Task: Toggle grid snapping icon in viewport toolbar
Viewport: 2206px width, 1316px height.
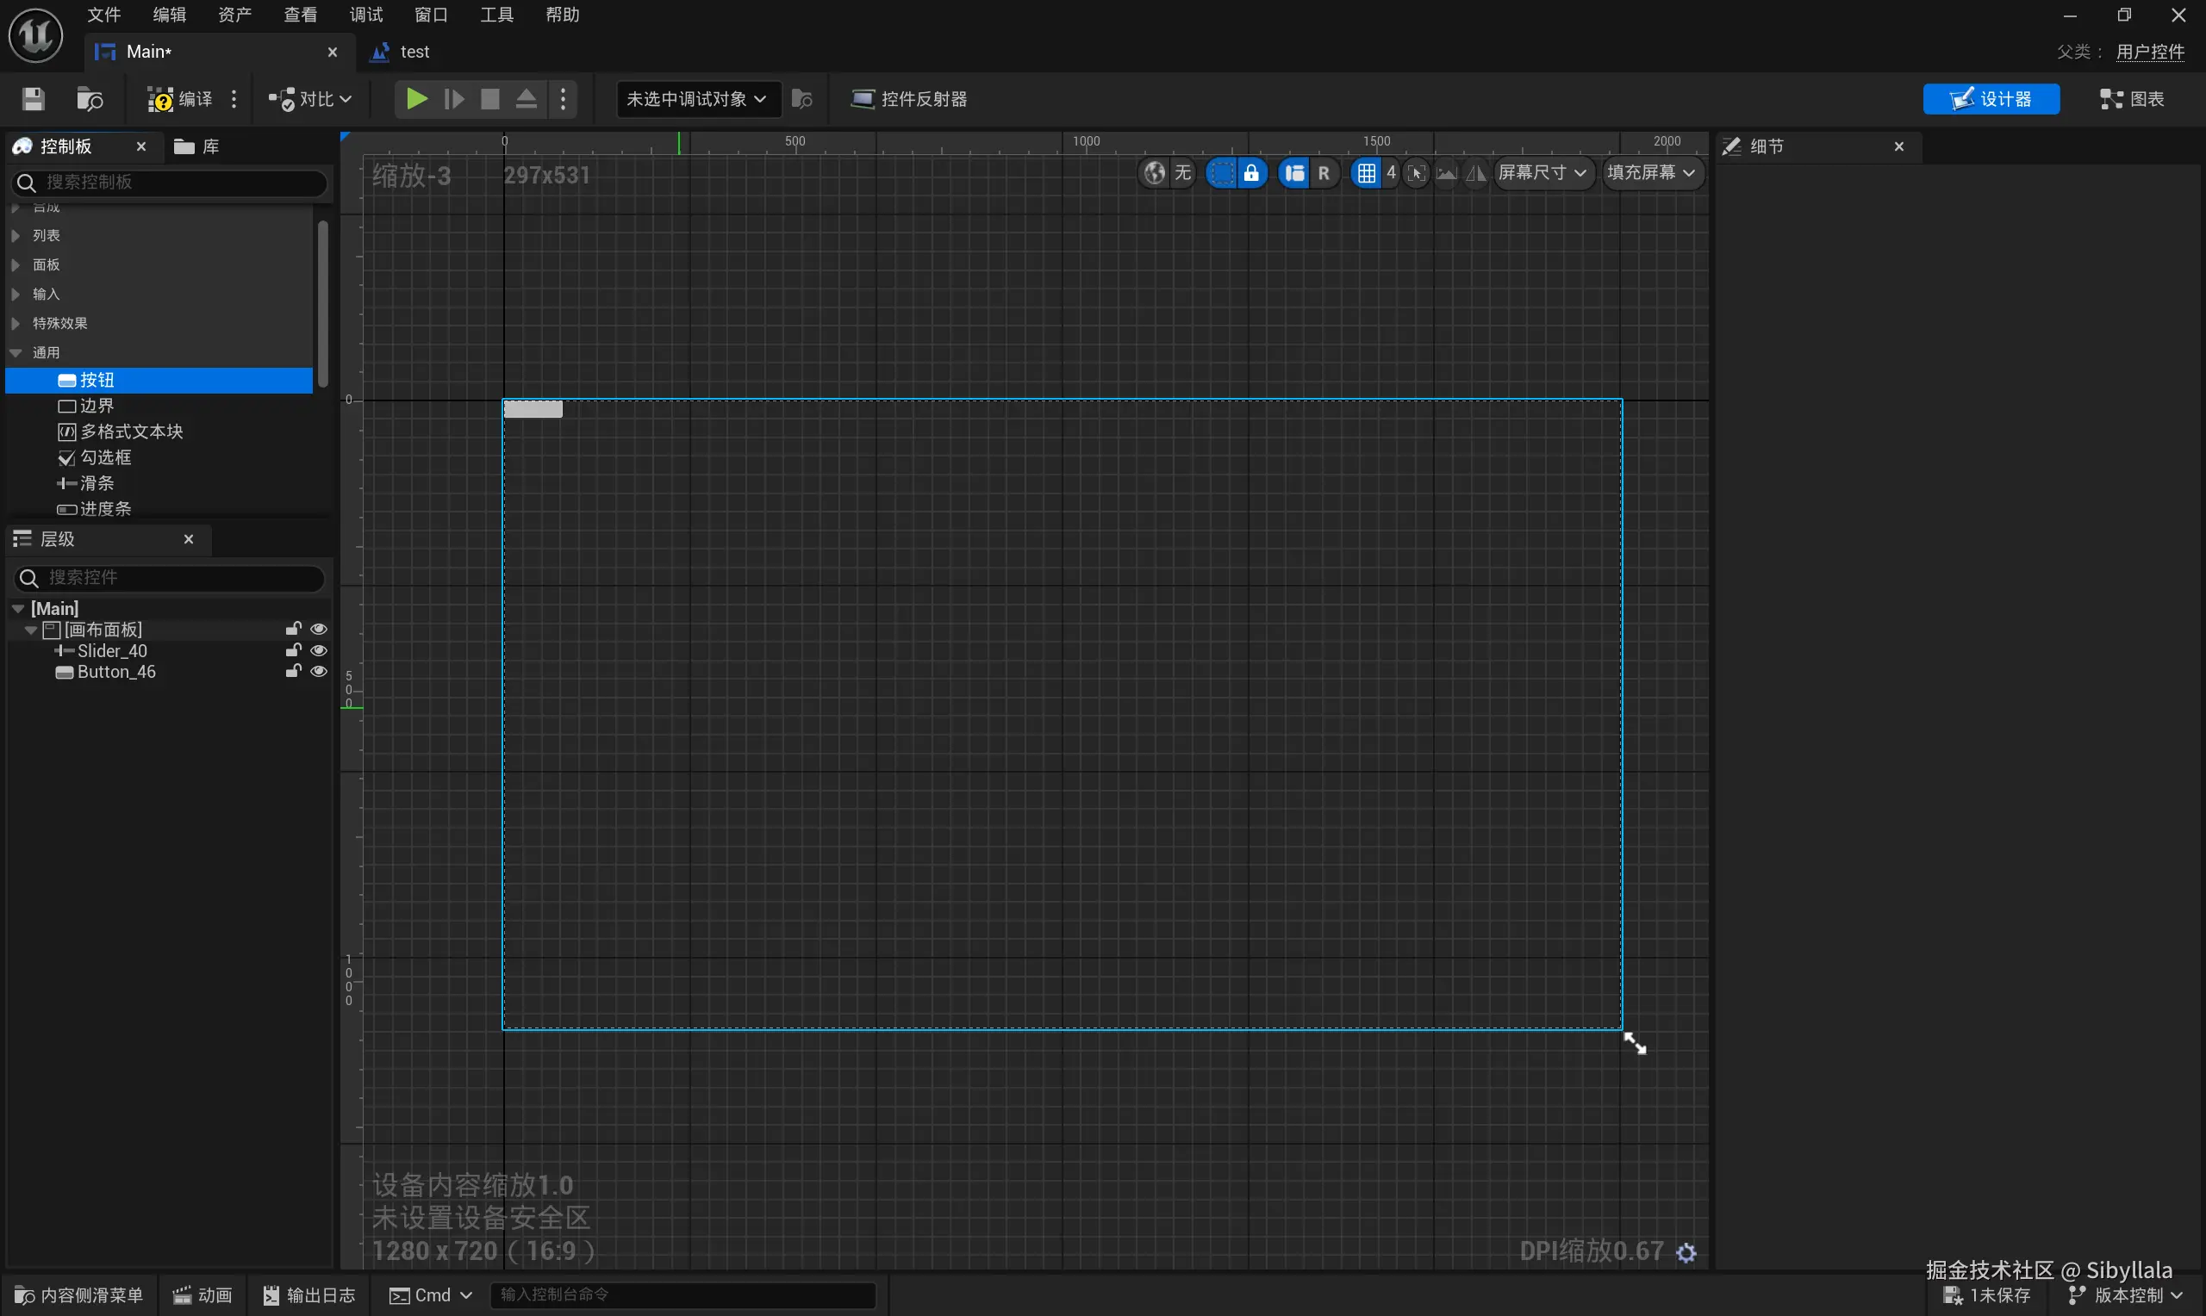Action: [1366, 173]
